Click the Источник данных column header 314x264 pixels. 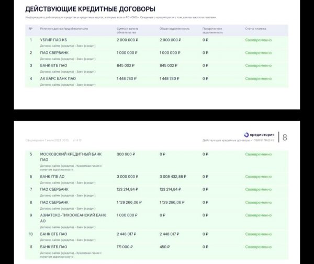64,29
